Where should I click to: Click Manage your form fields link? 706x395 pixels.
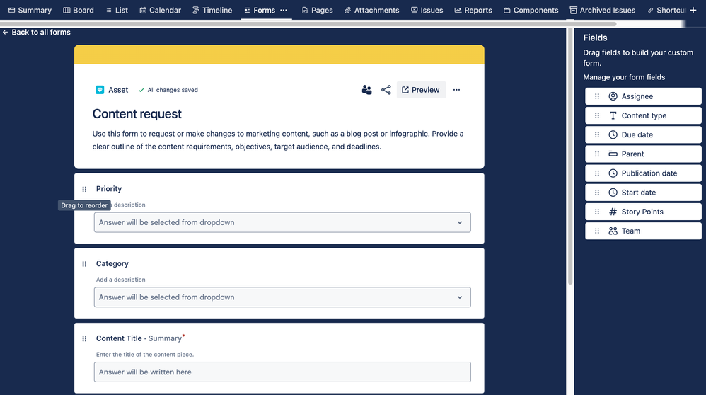[624, 77]
